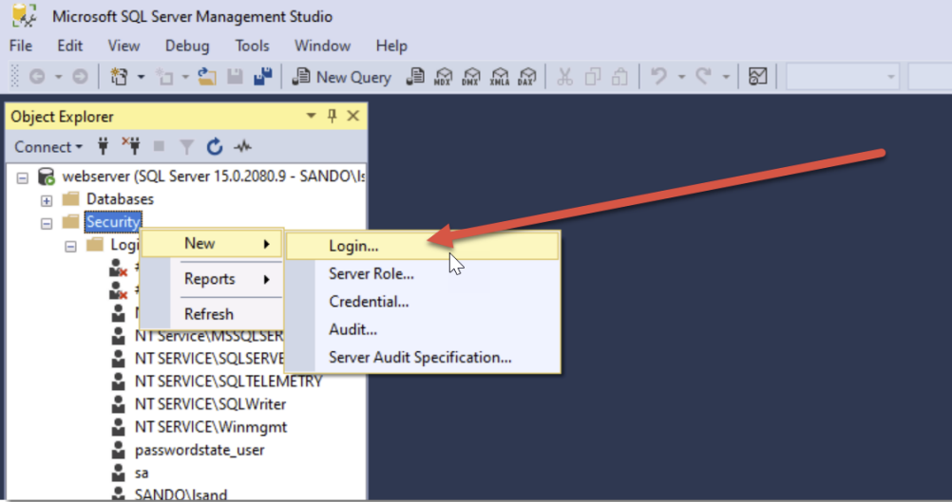
Task: Click the Add New Item toolbar icon
Action: point(164,76)
